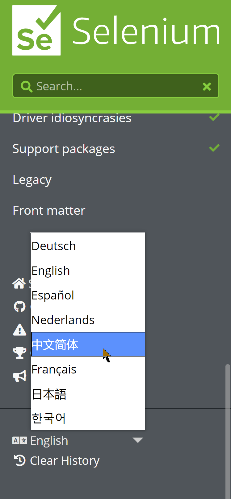Clear the search with the X icon
The height and width of the screenshot is (499, 231).
point(207,86)
